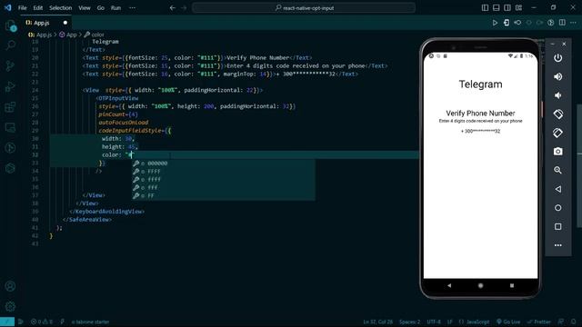The image size is (582, 327).
Task: Rotate the emulator left
Action: click(x=557, y=114)
